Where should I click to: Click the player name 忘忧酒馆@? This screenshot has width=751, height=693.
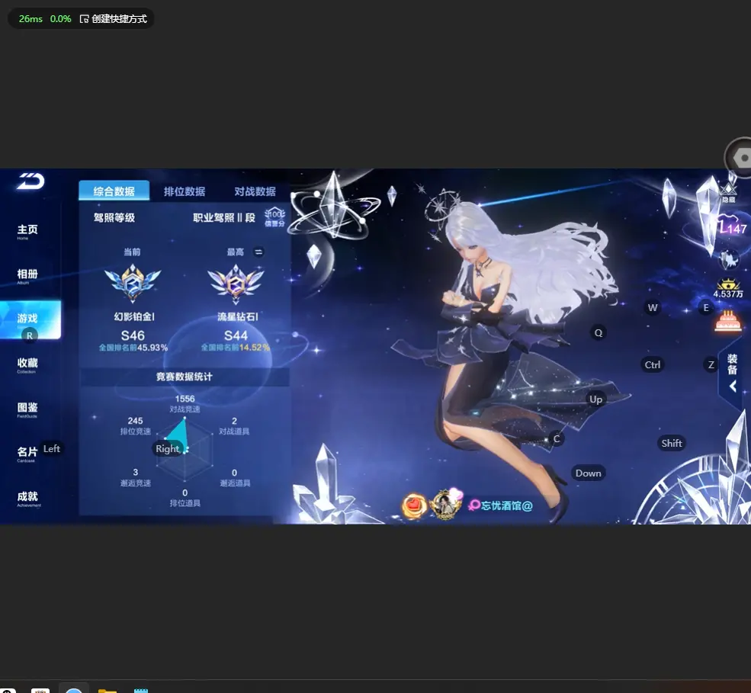tap(507, 505)
